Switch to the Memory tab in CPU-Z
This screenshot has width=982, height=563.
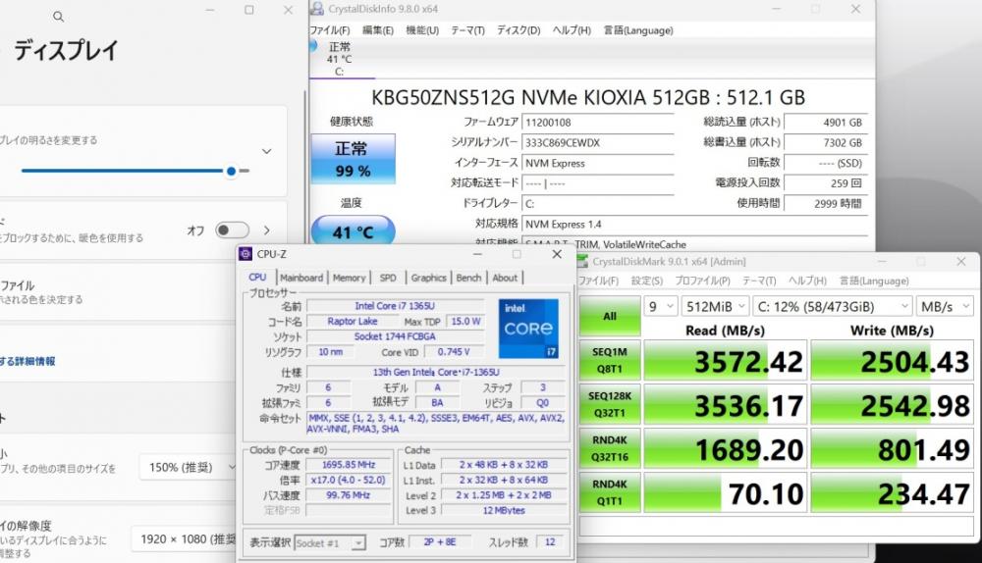[x=349, y=278]
